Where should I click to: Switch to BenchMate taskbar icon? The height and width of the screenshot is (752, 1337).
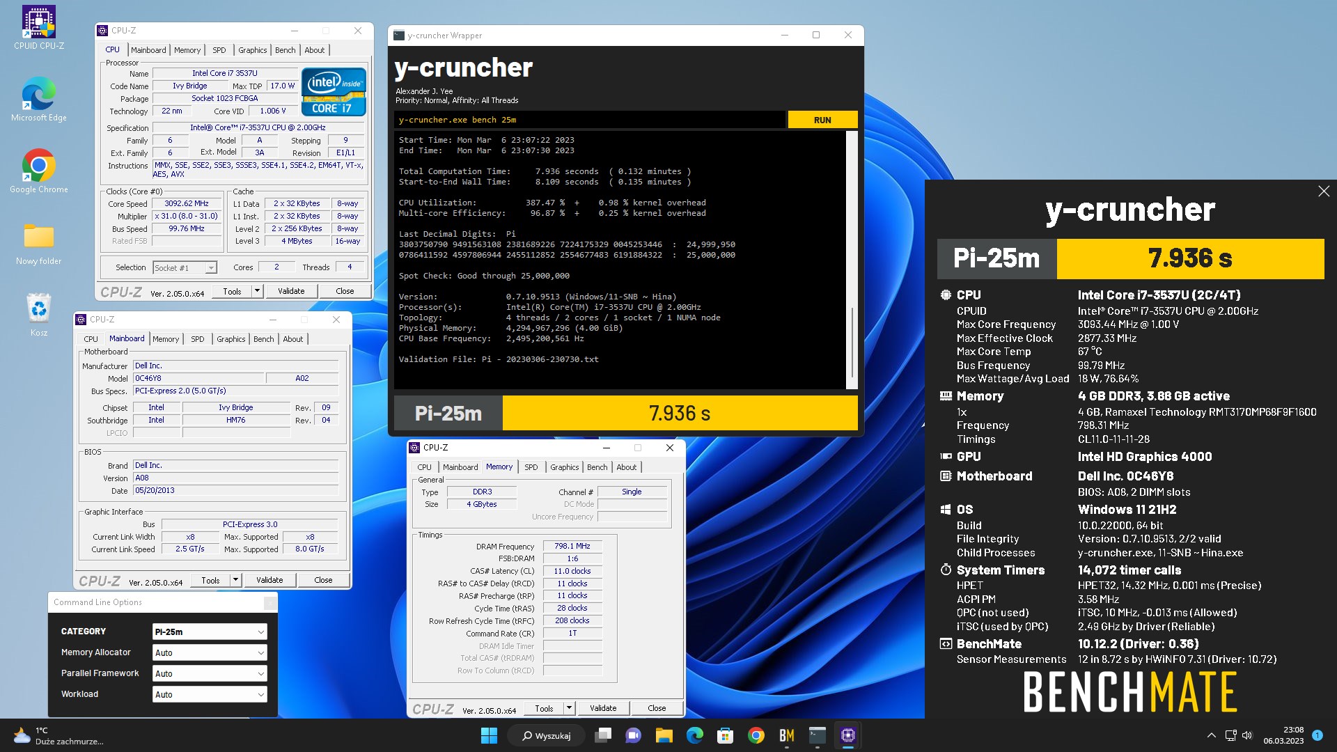786,735
